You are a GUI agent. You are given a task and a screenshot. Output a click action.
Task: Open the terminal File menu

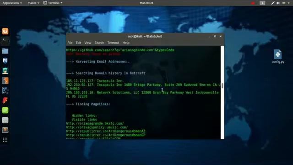[70, 43]
